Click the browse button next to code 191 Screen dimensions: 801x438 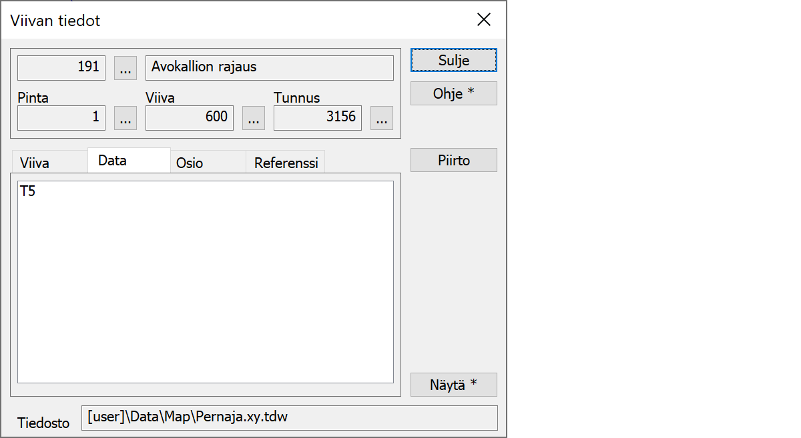pos(125,67)
